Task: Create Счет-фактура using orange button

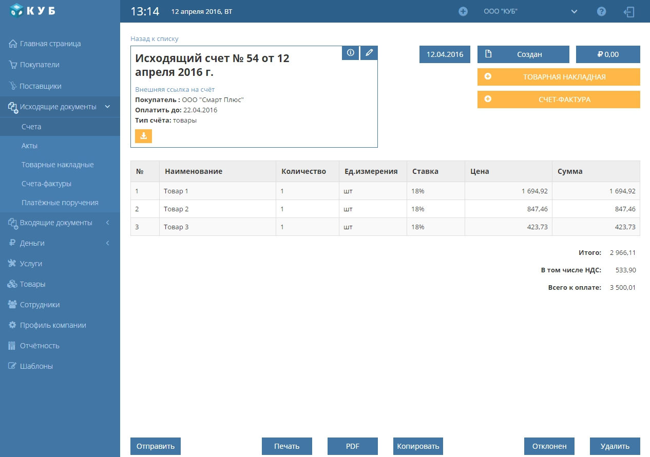Action: pyautogui.click(x=559, y=100)
